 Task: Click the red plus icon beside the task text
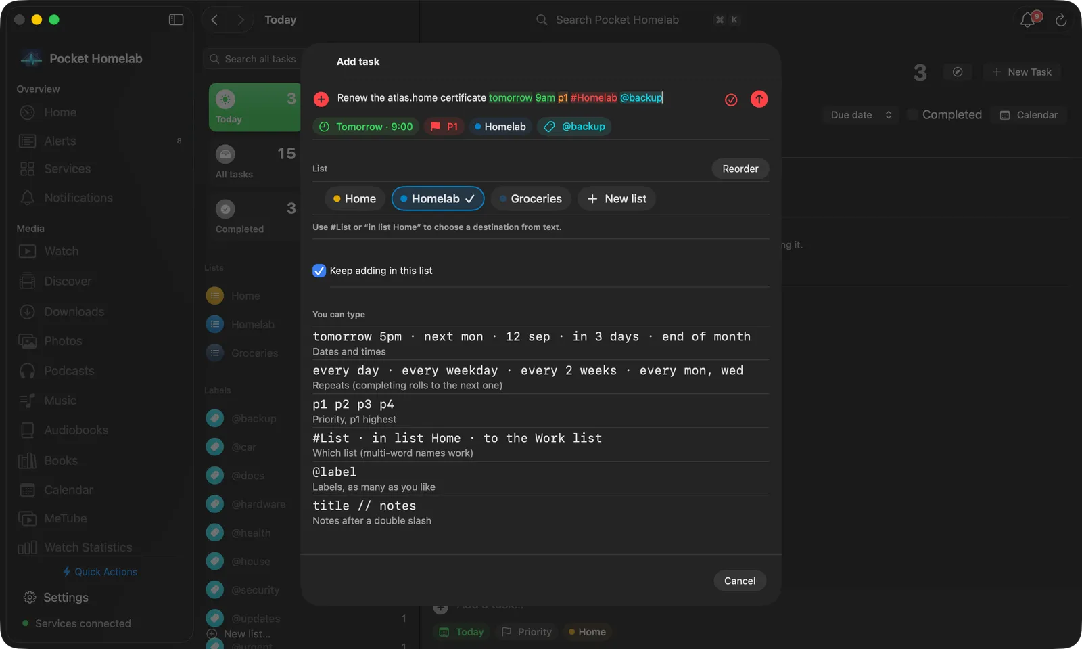[321, 99]
